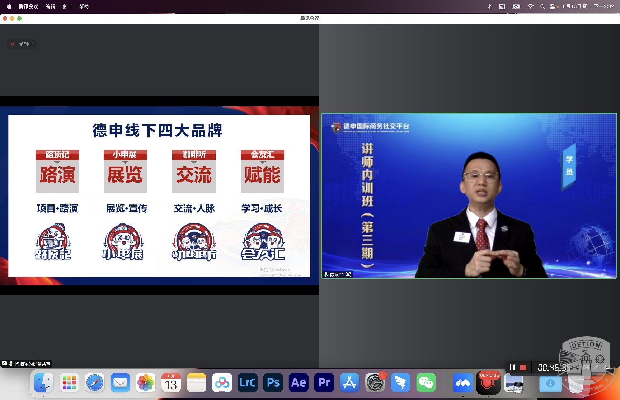Open Spotlight search in the menu bar
Viewport: 620px width, 400px height.
(542, 6)
